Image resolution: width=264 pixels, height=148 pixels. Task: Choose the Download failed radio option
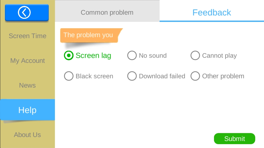pos(132,76)
